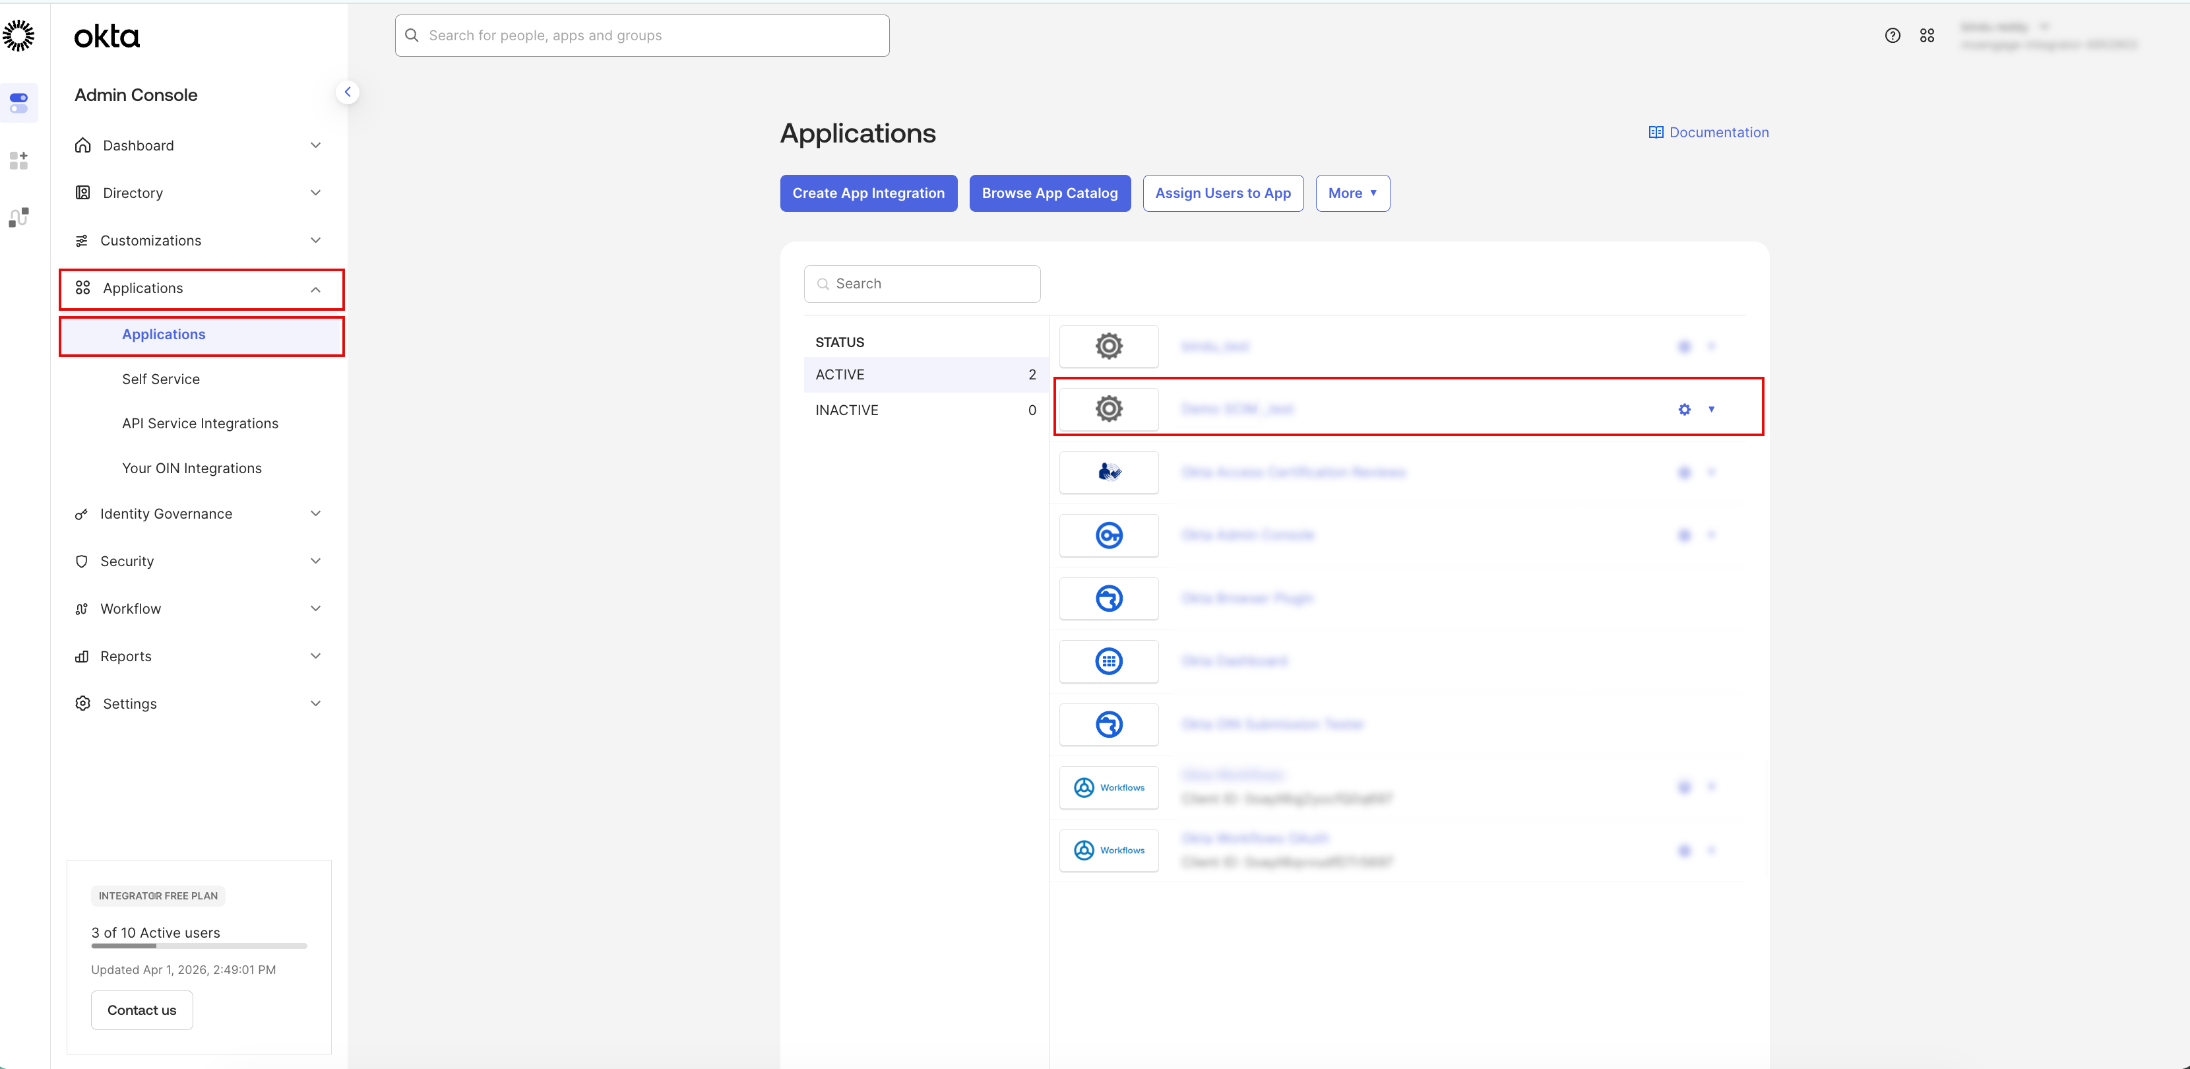The image size is (2190, 1069).
Task: Filter apps by INACTIVE status
Action: click(x=925, y=410)
